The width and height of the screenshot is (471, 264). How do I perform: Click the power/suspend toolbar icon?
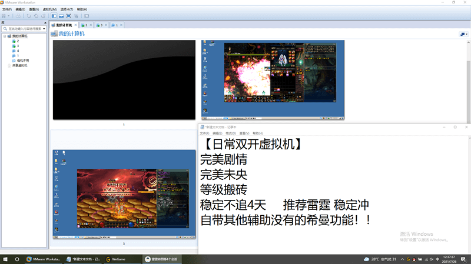(4, 16)
